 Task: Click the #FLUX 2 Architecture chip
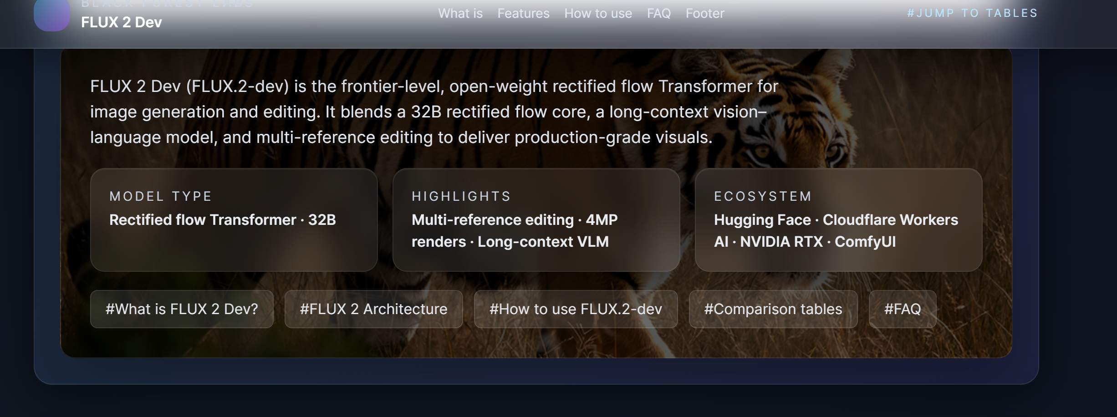point(373,309)
